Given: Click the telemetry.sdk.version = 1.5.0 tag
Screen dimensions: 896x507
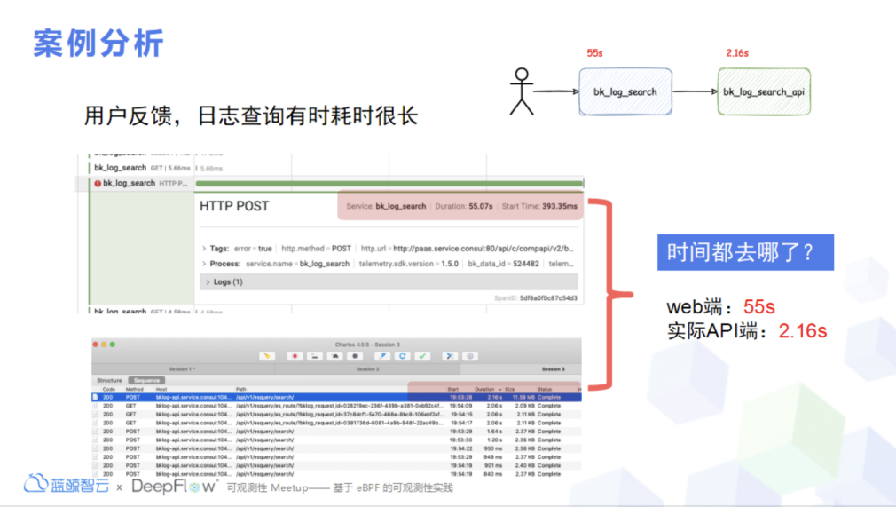Looking at the screenshot, I should click(x=409, y=264).
